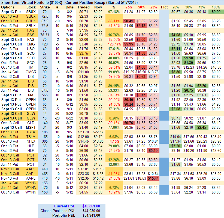Image resolution: width=224 pixels, height=218 pixels.
Task: Click the -126.47% percentage cell
Action: [x=114, y=44]
